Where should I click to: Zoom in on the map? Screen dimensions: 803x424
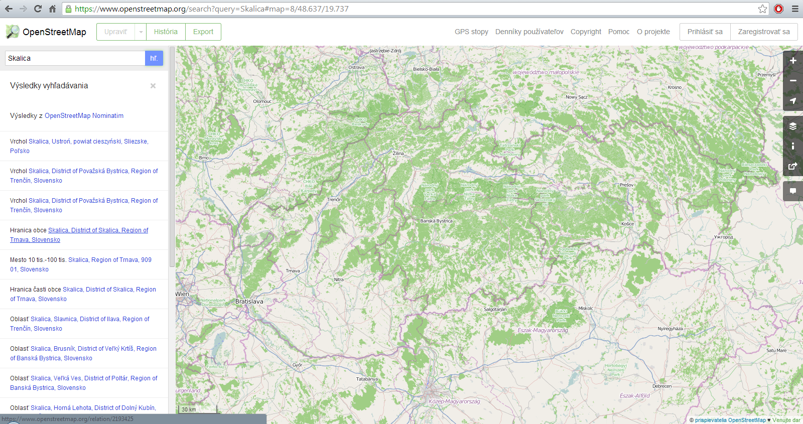click(793, 61)
